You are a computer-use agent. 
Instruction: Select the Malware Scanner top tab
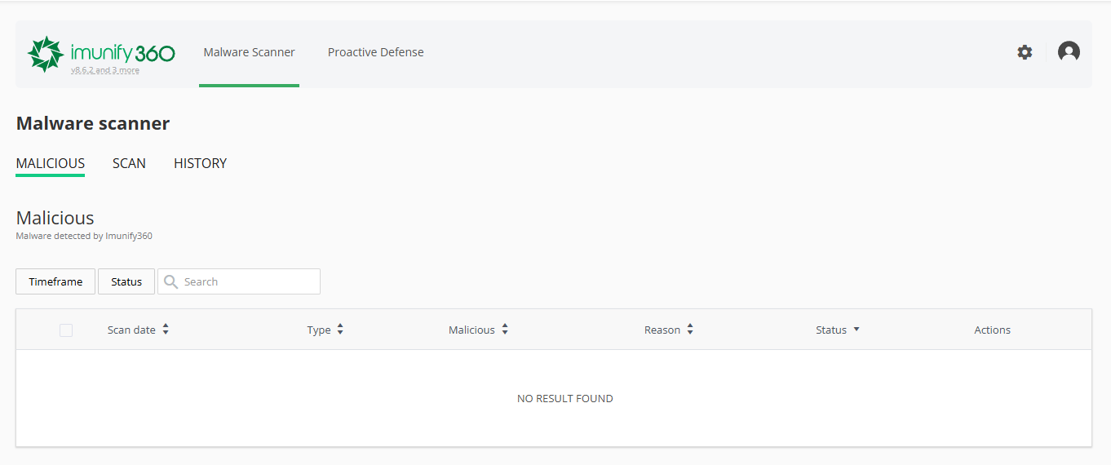click(x=249, y=52)
